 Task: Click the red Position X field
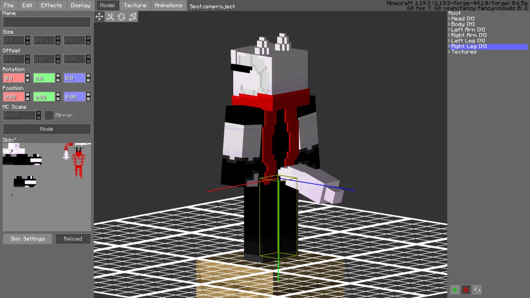[x=14, y=97]
